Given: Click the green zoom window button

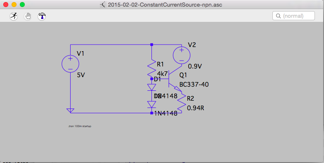Looking at the screenshot, I should point(22,5).
